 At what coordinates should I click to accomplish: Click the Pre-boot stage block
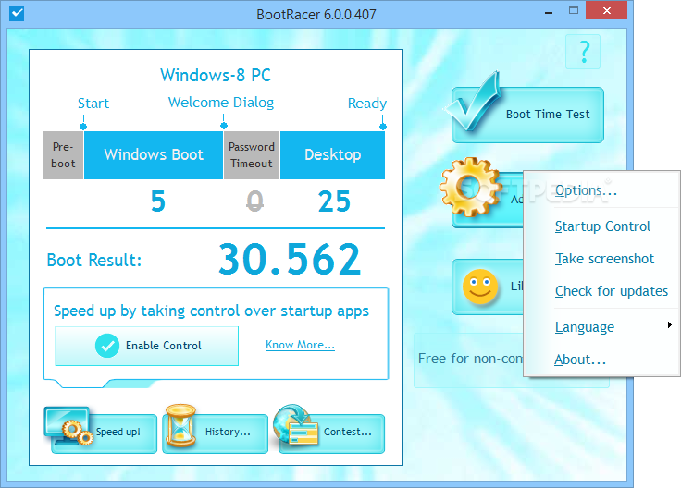tap(64, 155)
